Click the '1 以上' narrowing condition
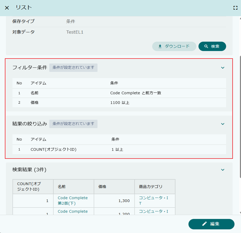241x233 pixels. [x=117, y=149]
